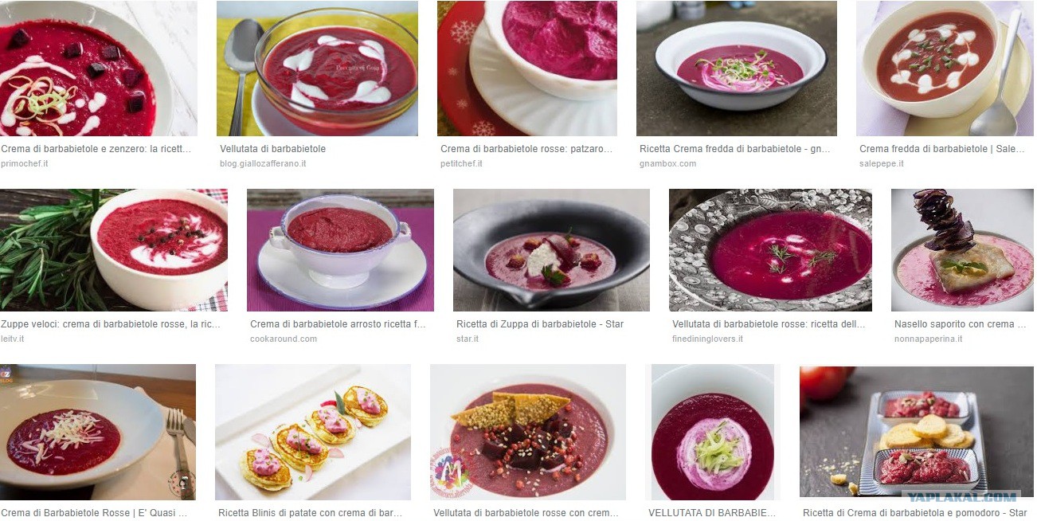Image resolution: width=1037 pixels, height=521 pixels.
Task: Click the nonnapaperina.it Nasello saporito thumbnail
Action: 962,250
